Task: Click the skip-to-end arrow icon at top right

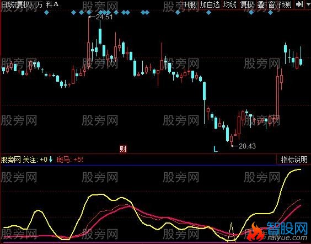Action: [x=299, y=4]
